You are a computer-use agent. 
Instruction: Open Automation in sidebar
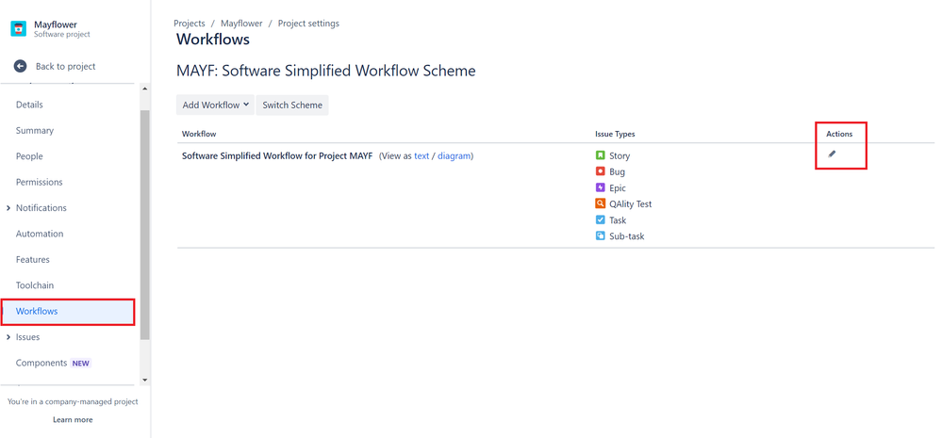point(40,234)
